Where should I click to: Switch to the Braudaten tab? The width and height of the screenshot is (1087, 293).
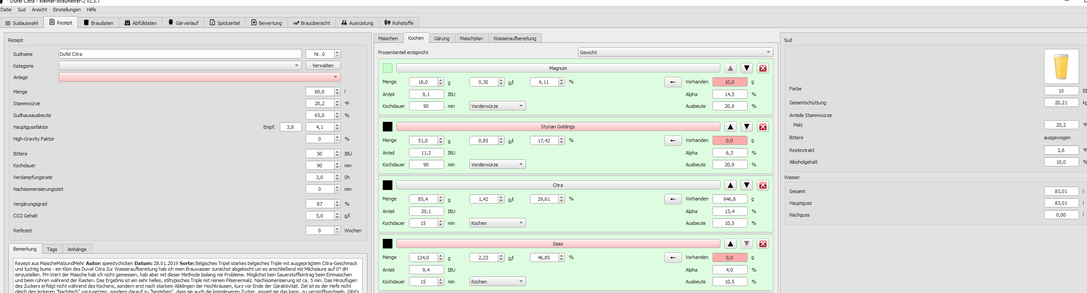pyautogui.click(x=98, y=23)
